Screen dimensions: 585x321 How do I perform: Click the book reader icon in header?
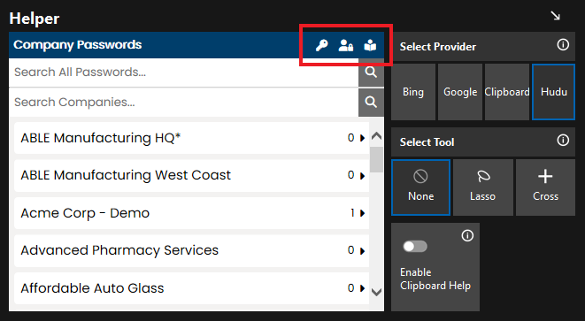point(370,45)
